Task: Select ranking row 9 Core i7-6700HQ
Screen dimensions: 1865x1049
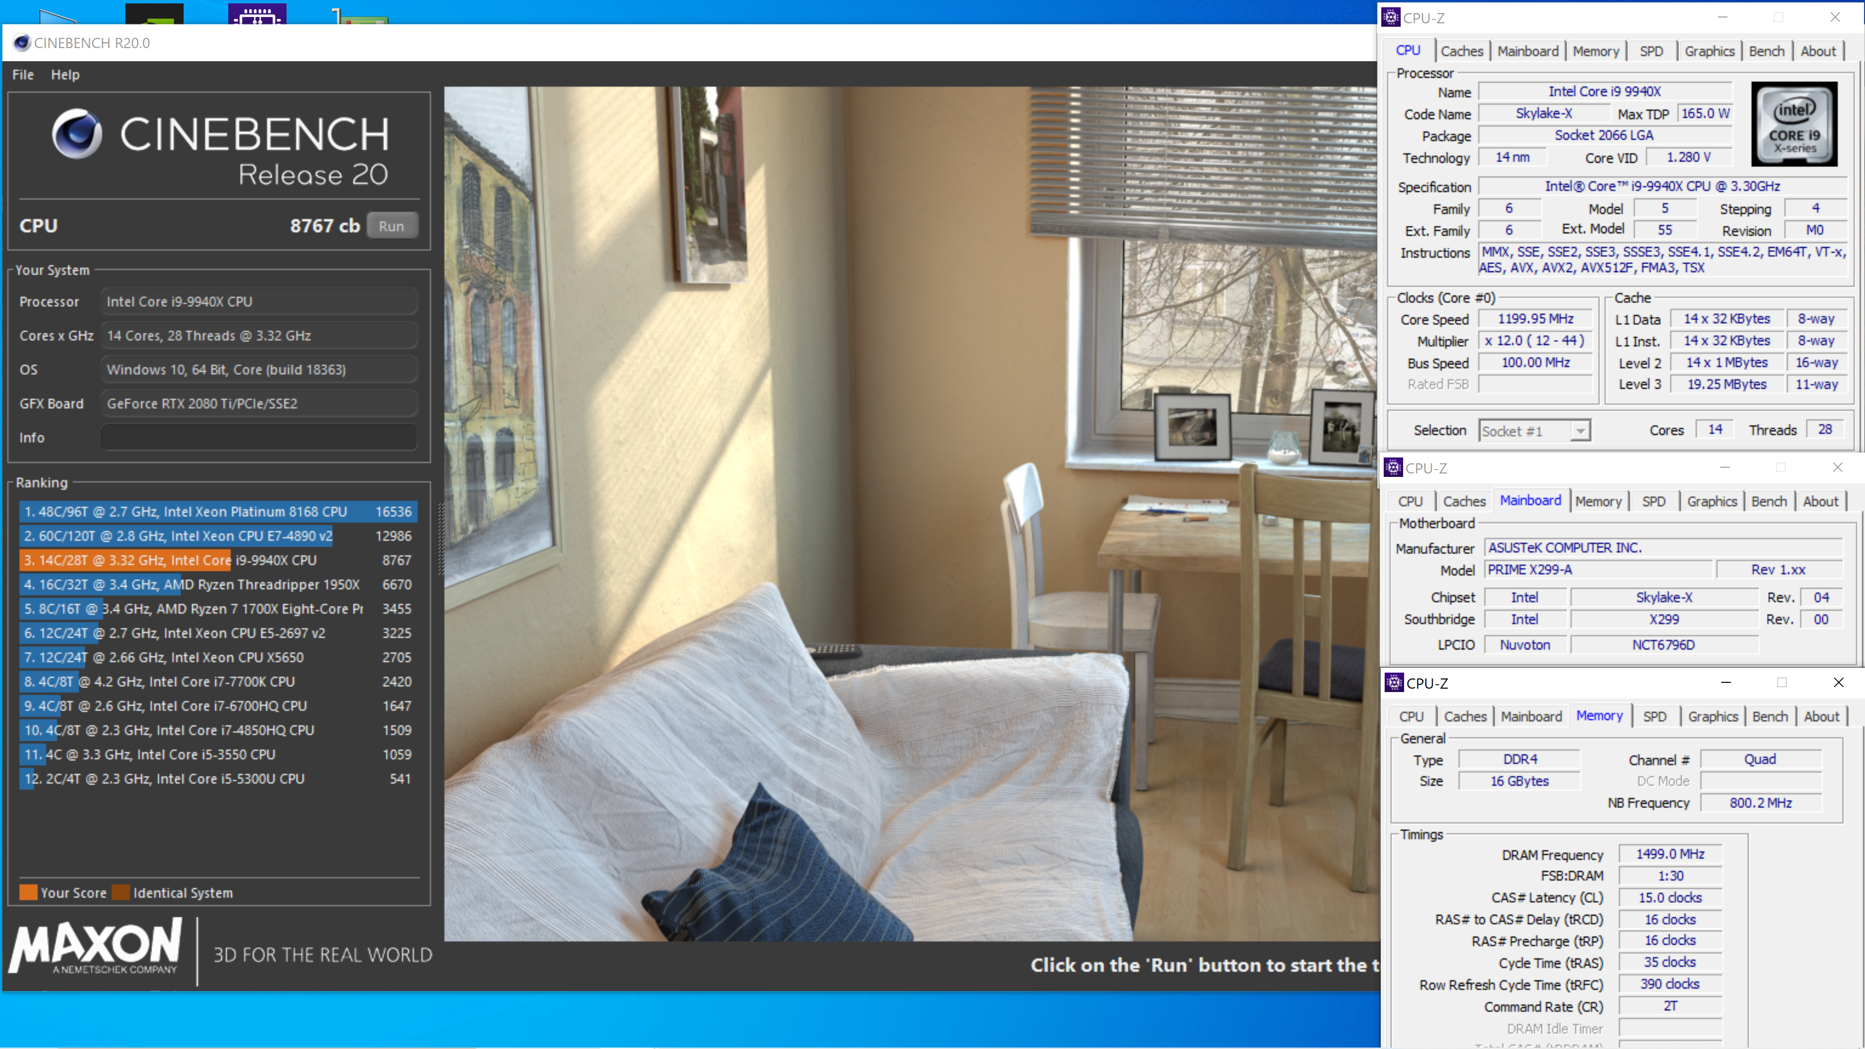Action: click(218, 706)
